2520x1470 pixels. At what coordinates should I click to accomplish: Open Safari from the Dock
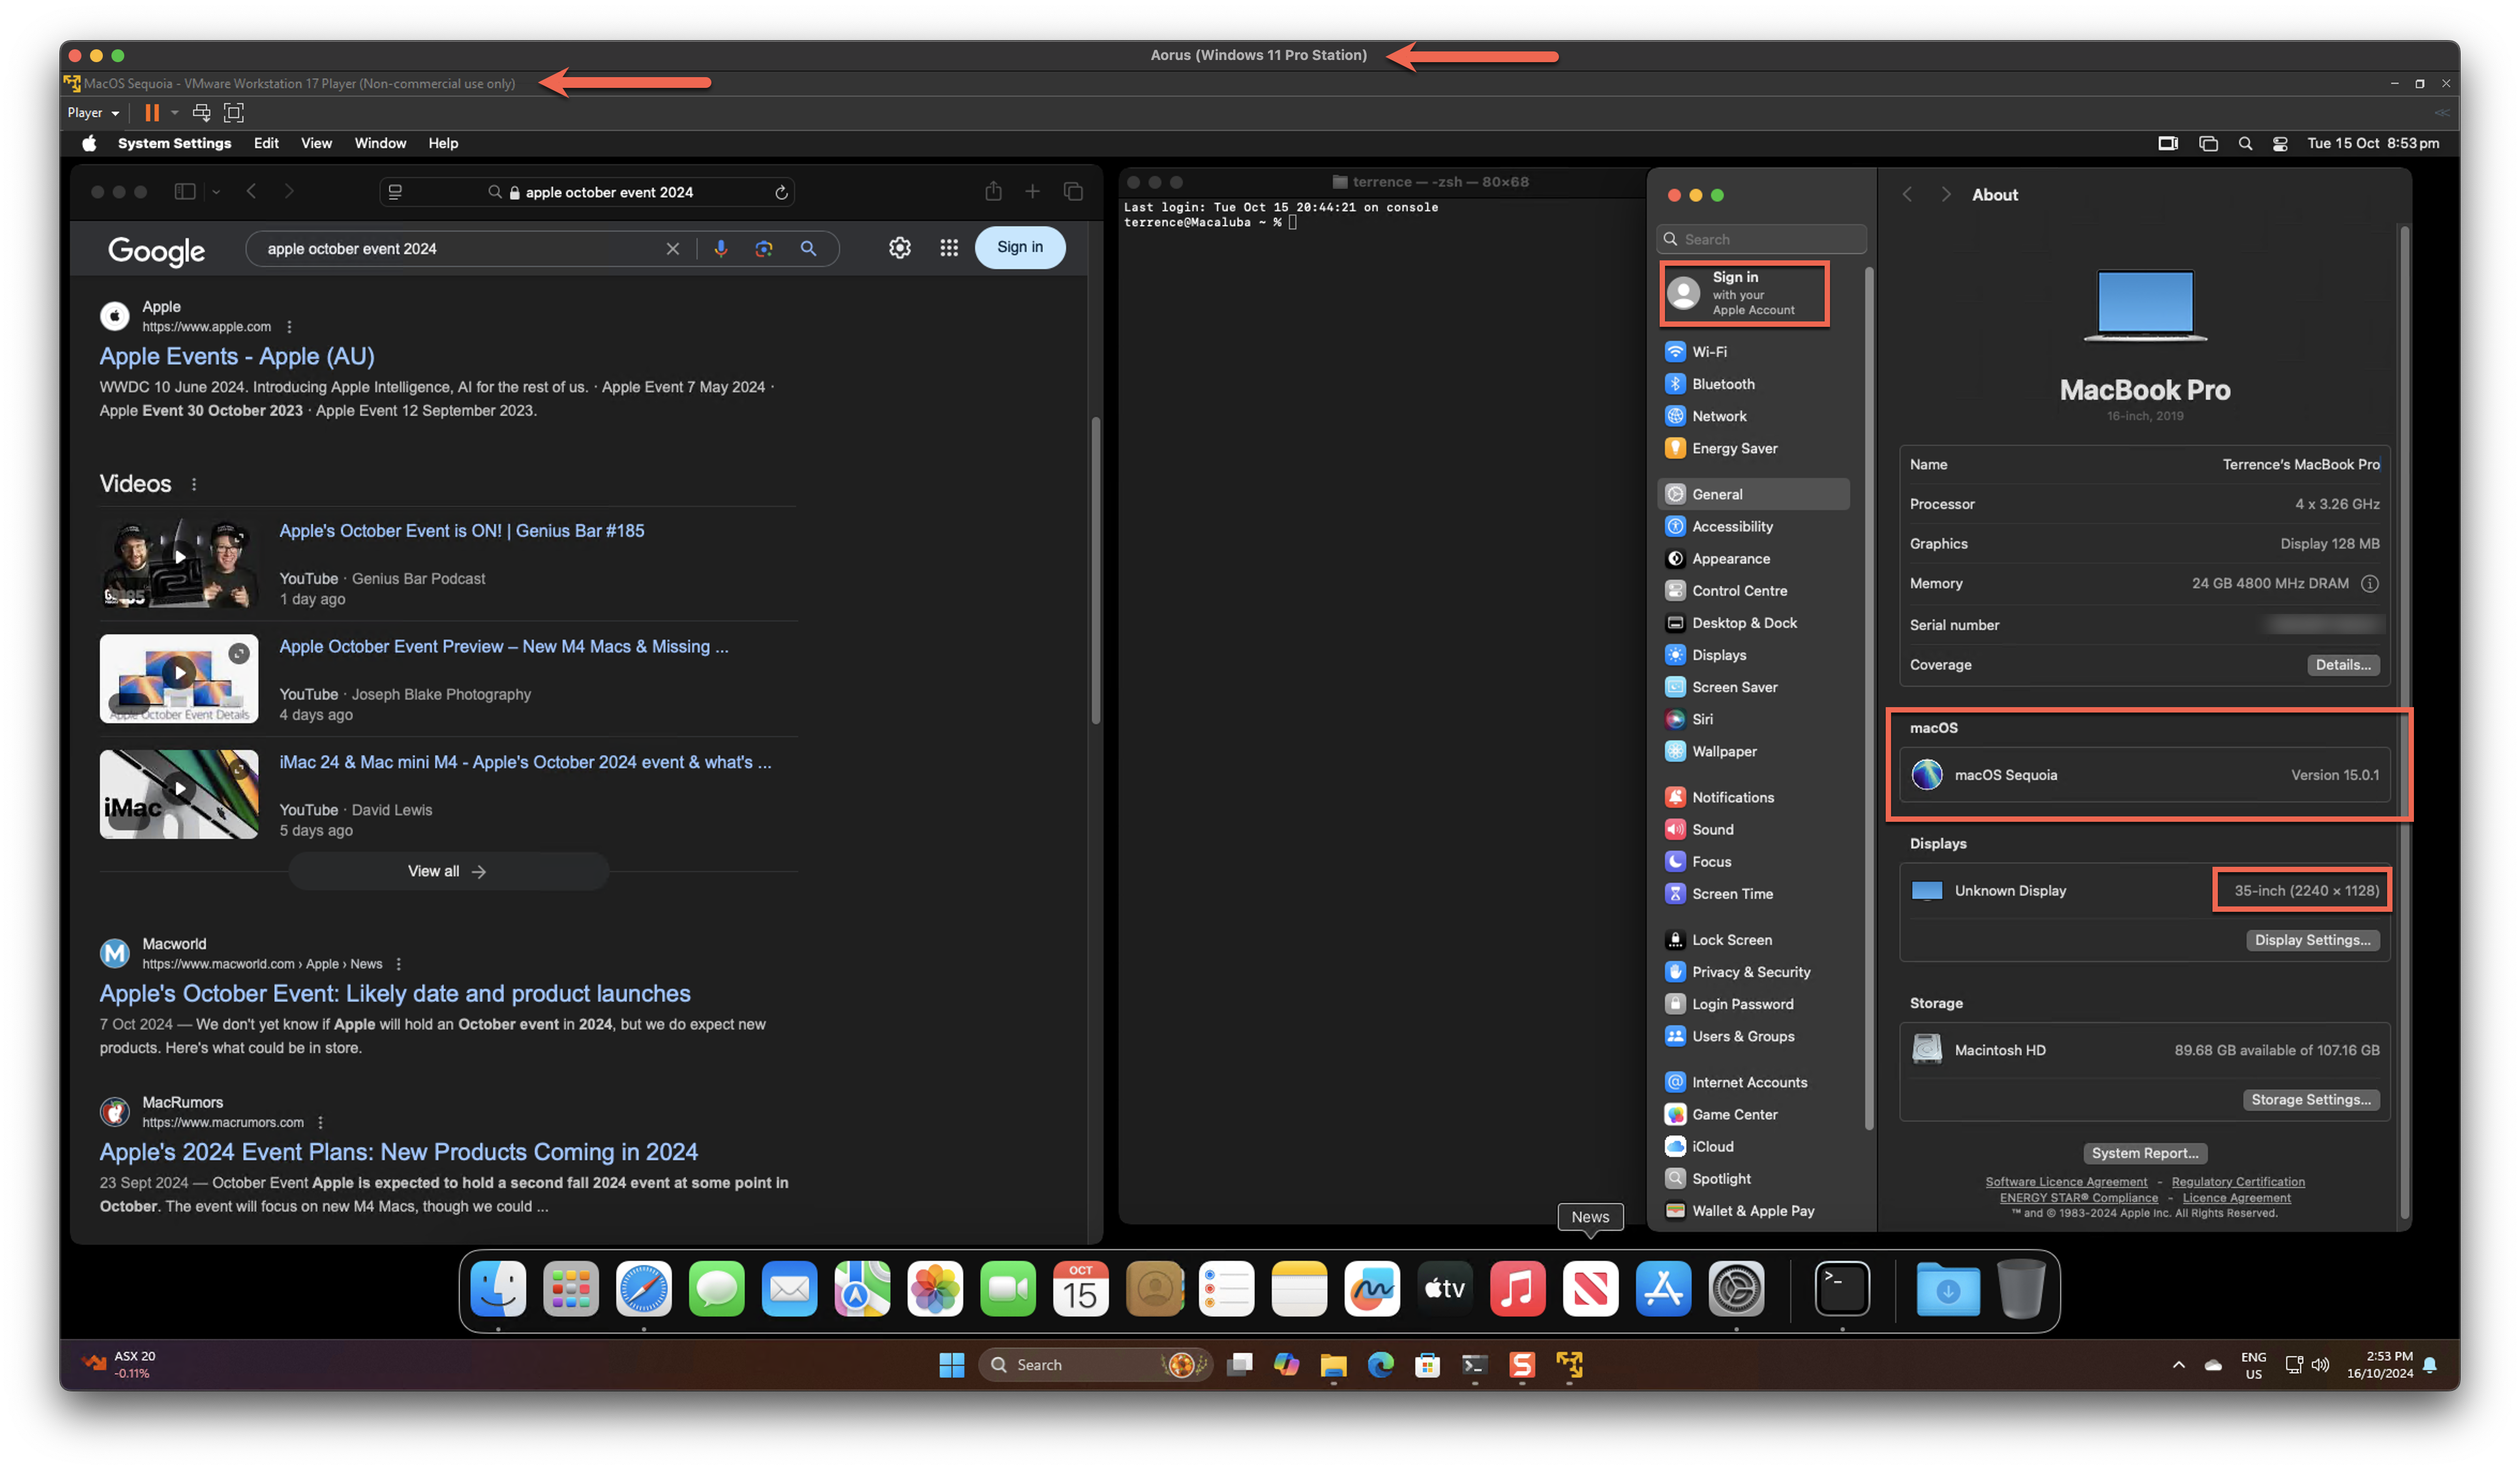coord(643,1289)
